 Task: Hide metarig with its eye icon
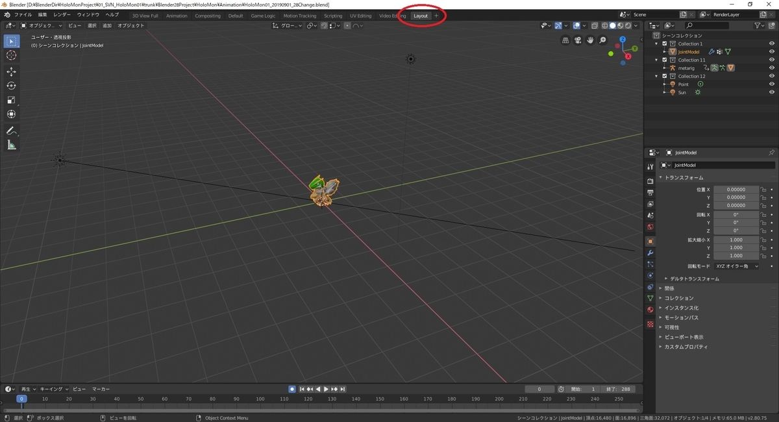tap(772, 68)
